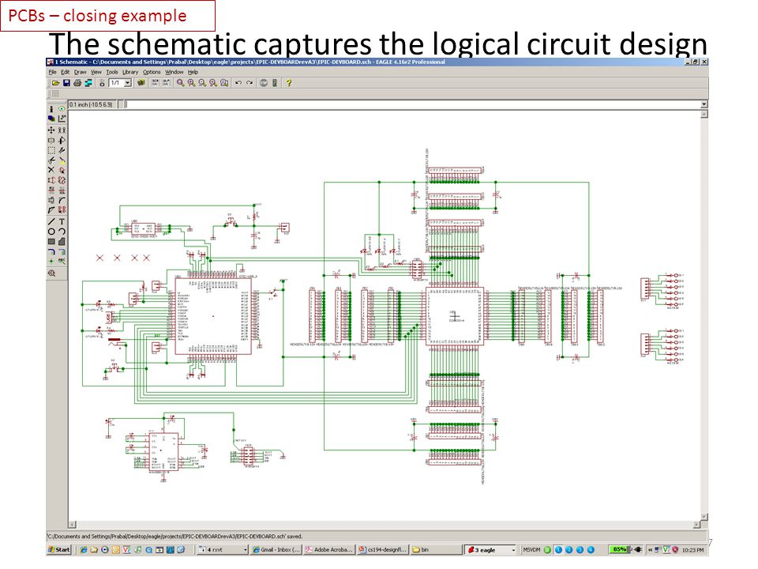Switch to board editor icon
Image resolution: width=758 pixels, height=569 pixels.
pos(102,83)
